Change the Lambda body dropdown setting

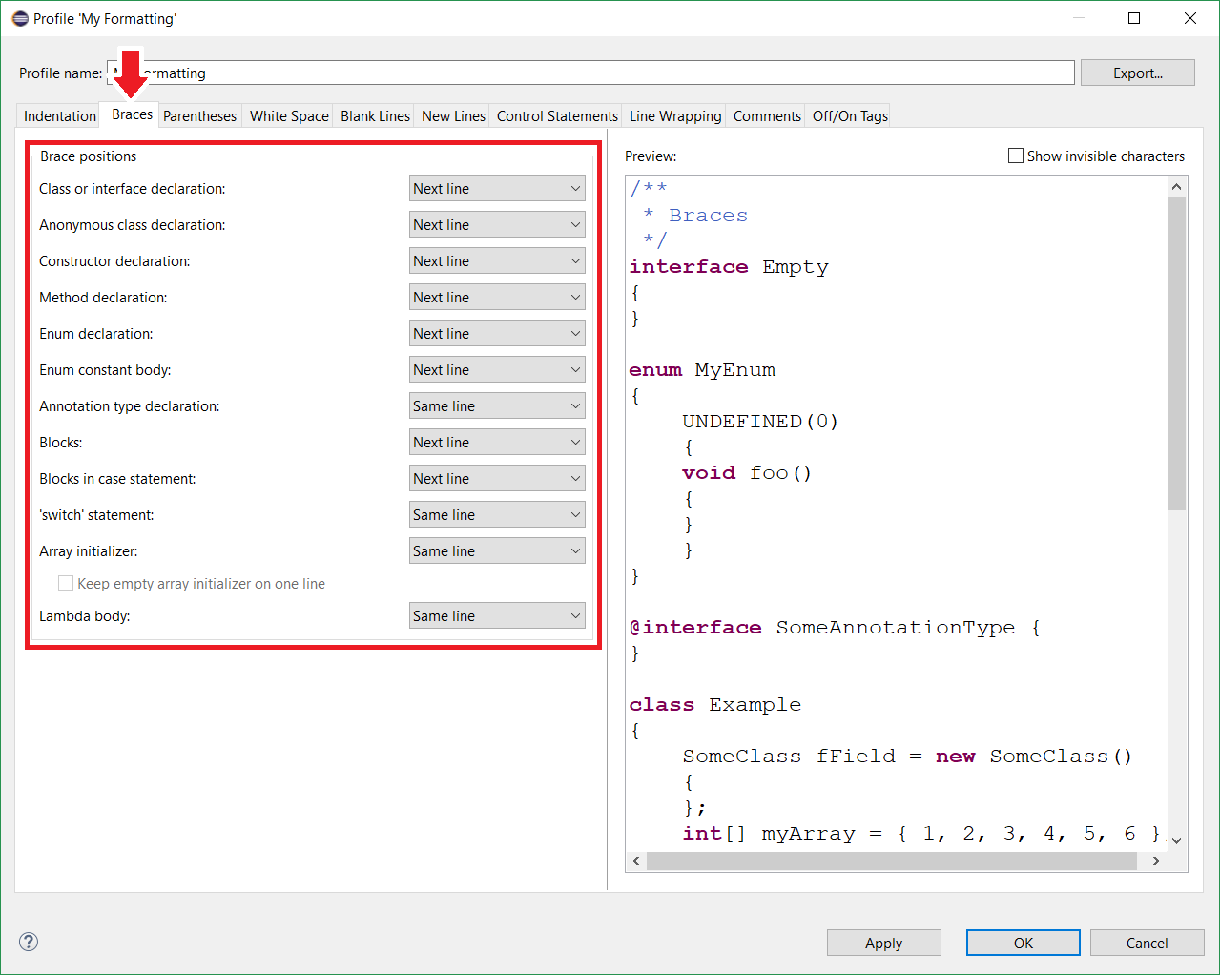(x=497, y=615)
